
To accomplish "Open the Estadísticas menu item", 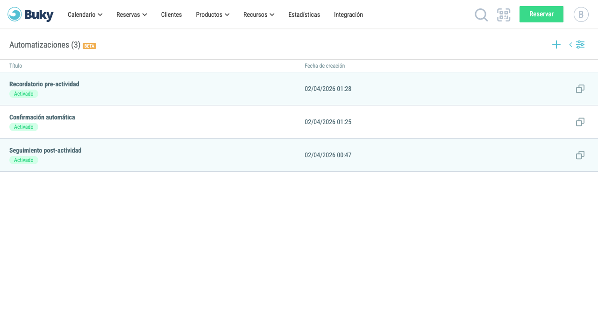I will click(x=304, y=14).
